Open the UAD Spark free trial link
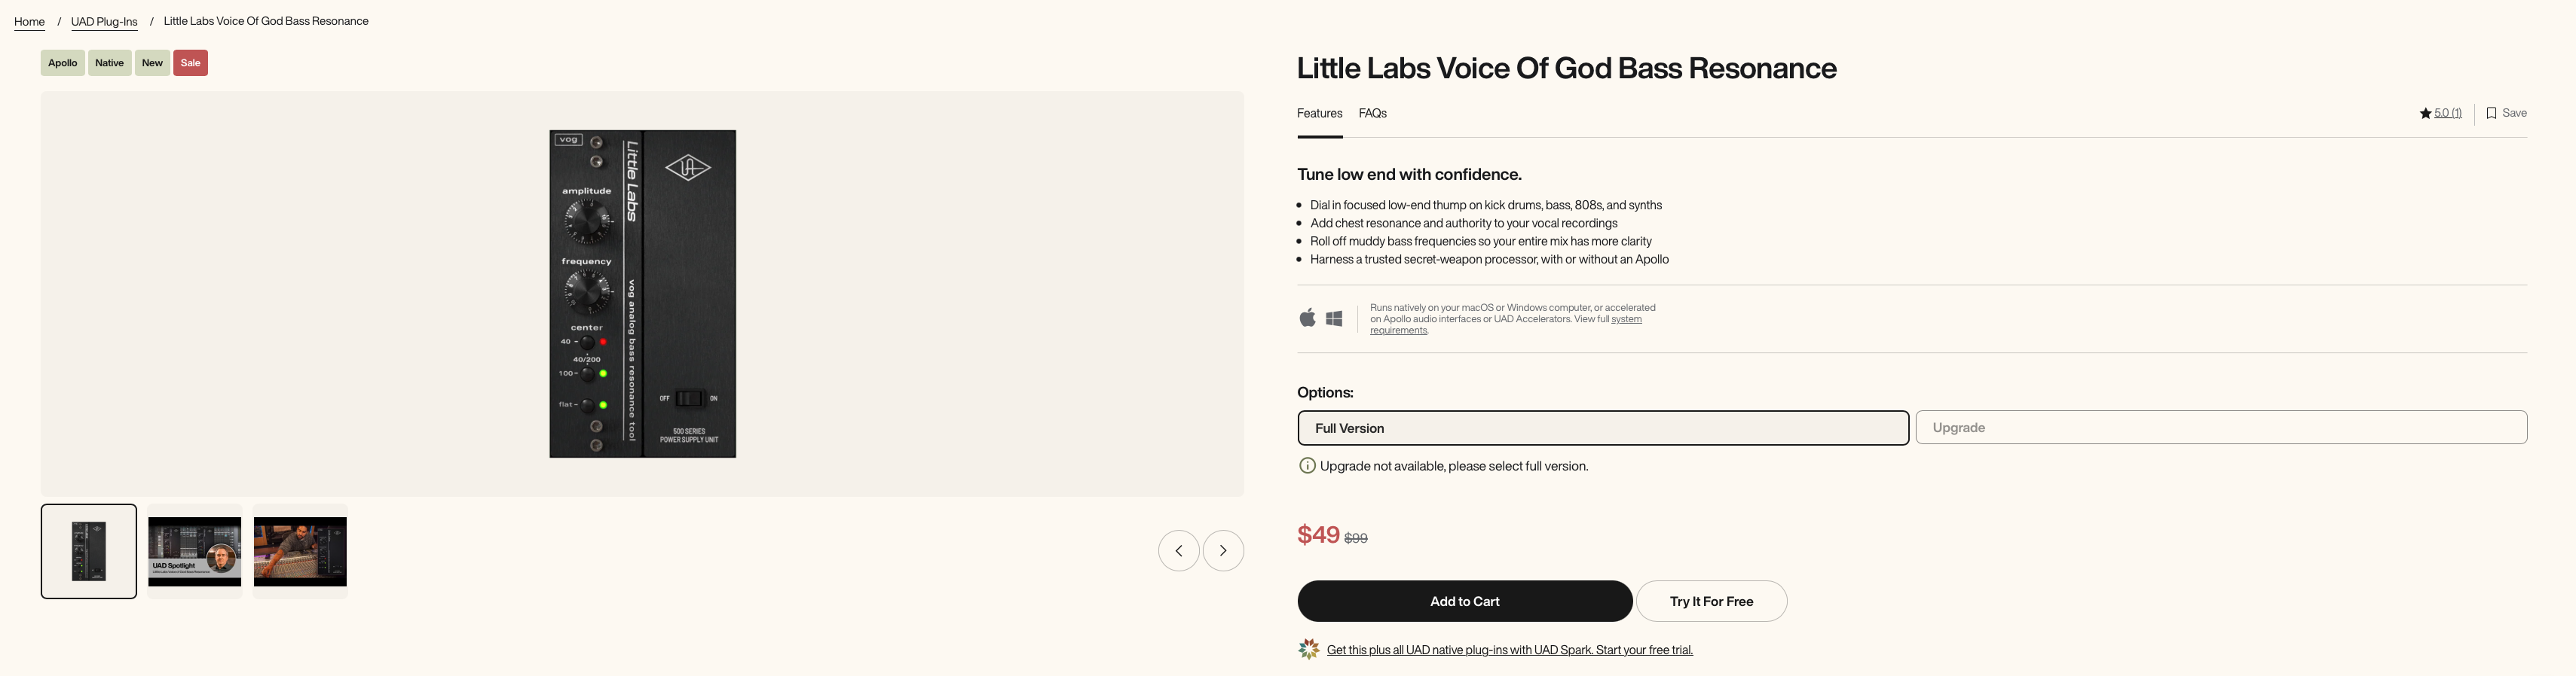 pyautogui.click(x=1509, y=650)
